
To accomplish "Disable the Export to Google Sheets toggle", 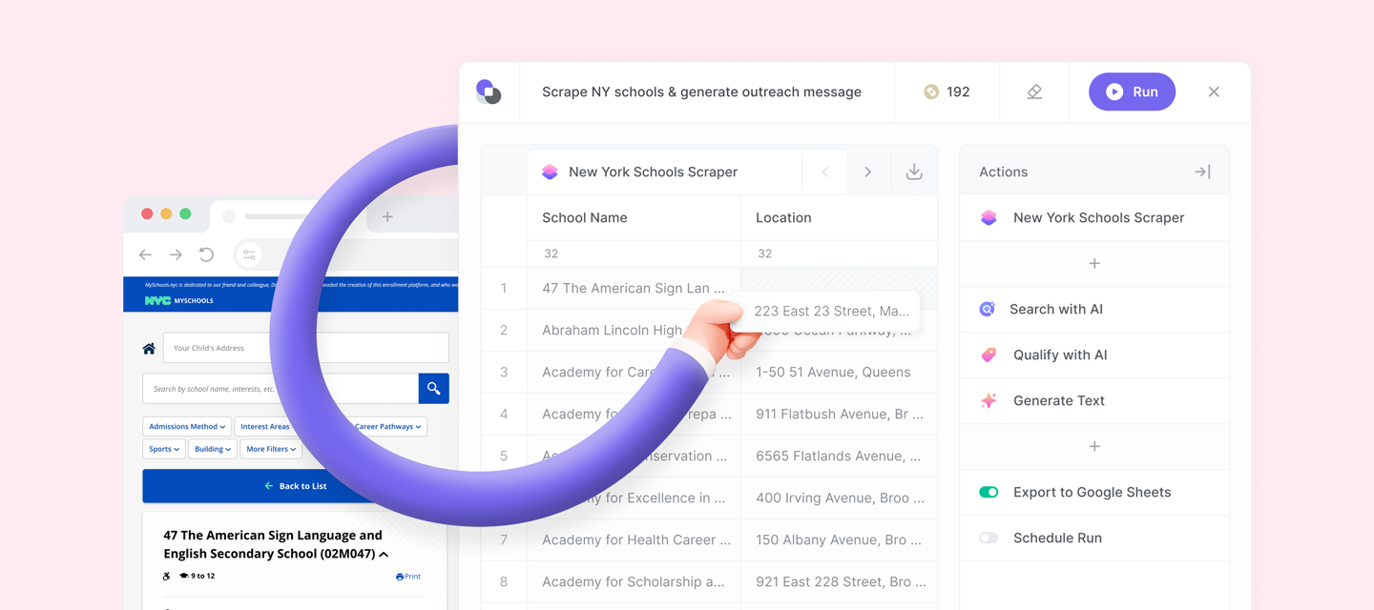I will [989, 492].
